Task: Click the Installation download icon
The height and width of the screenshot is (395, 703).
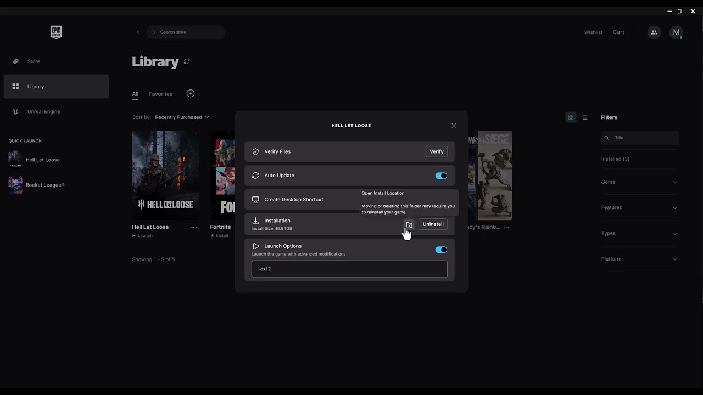Action: (255, 221)
